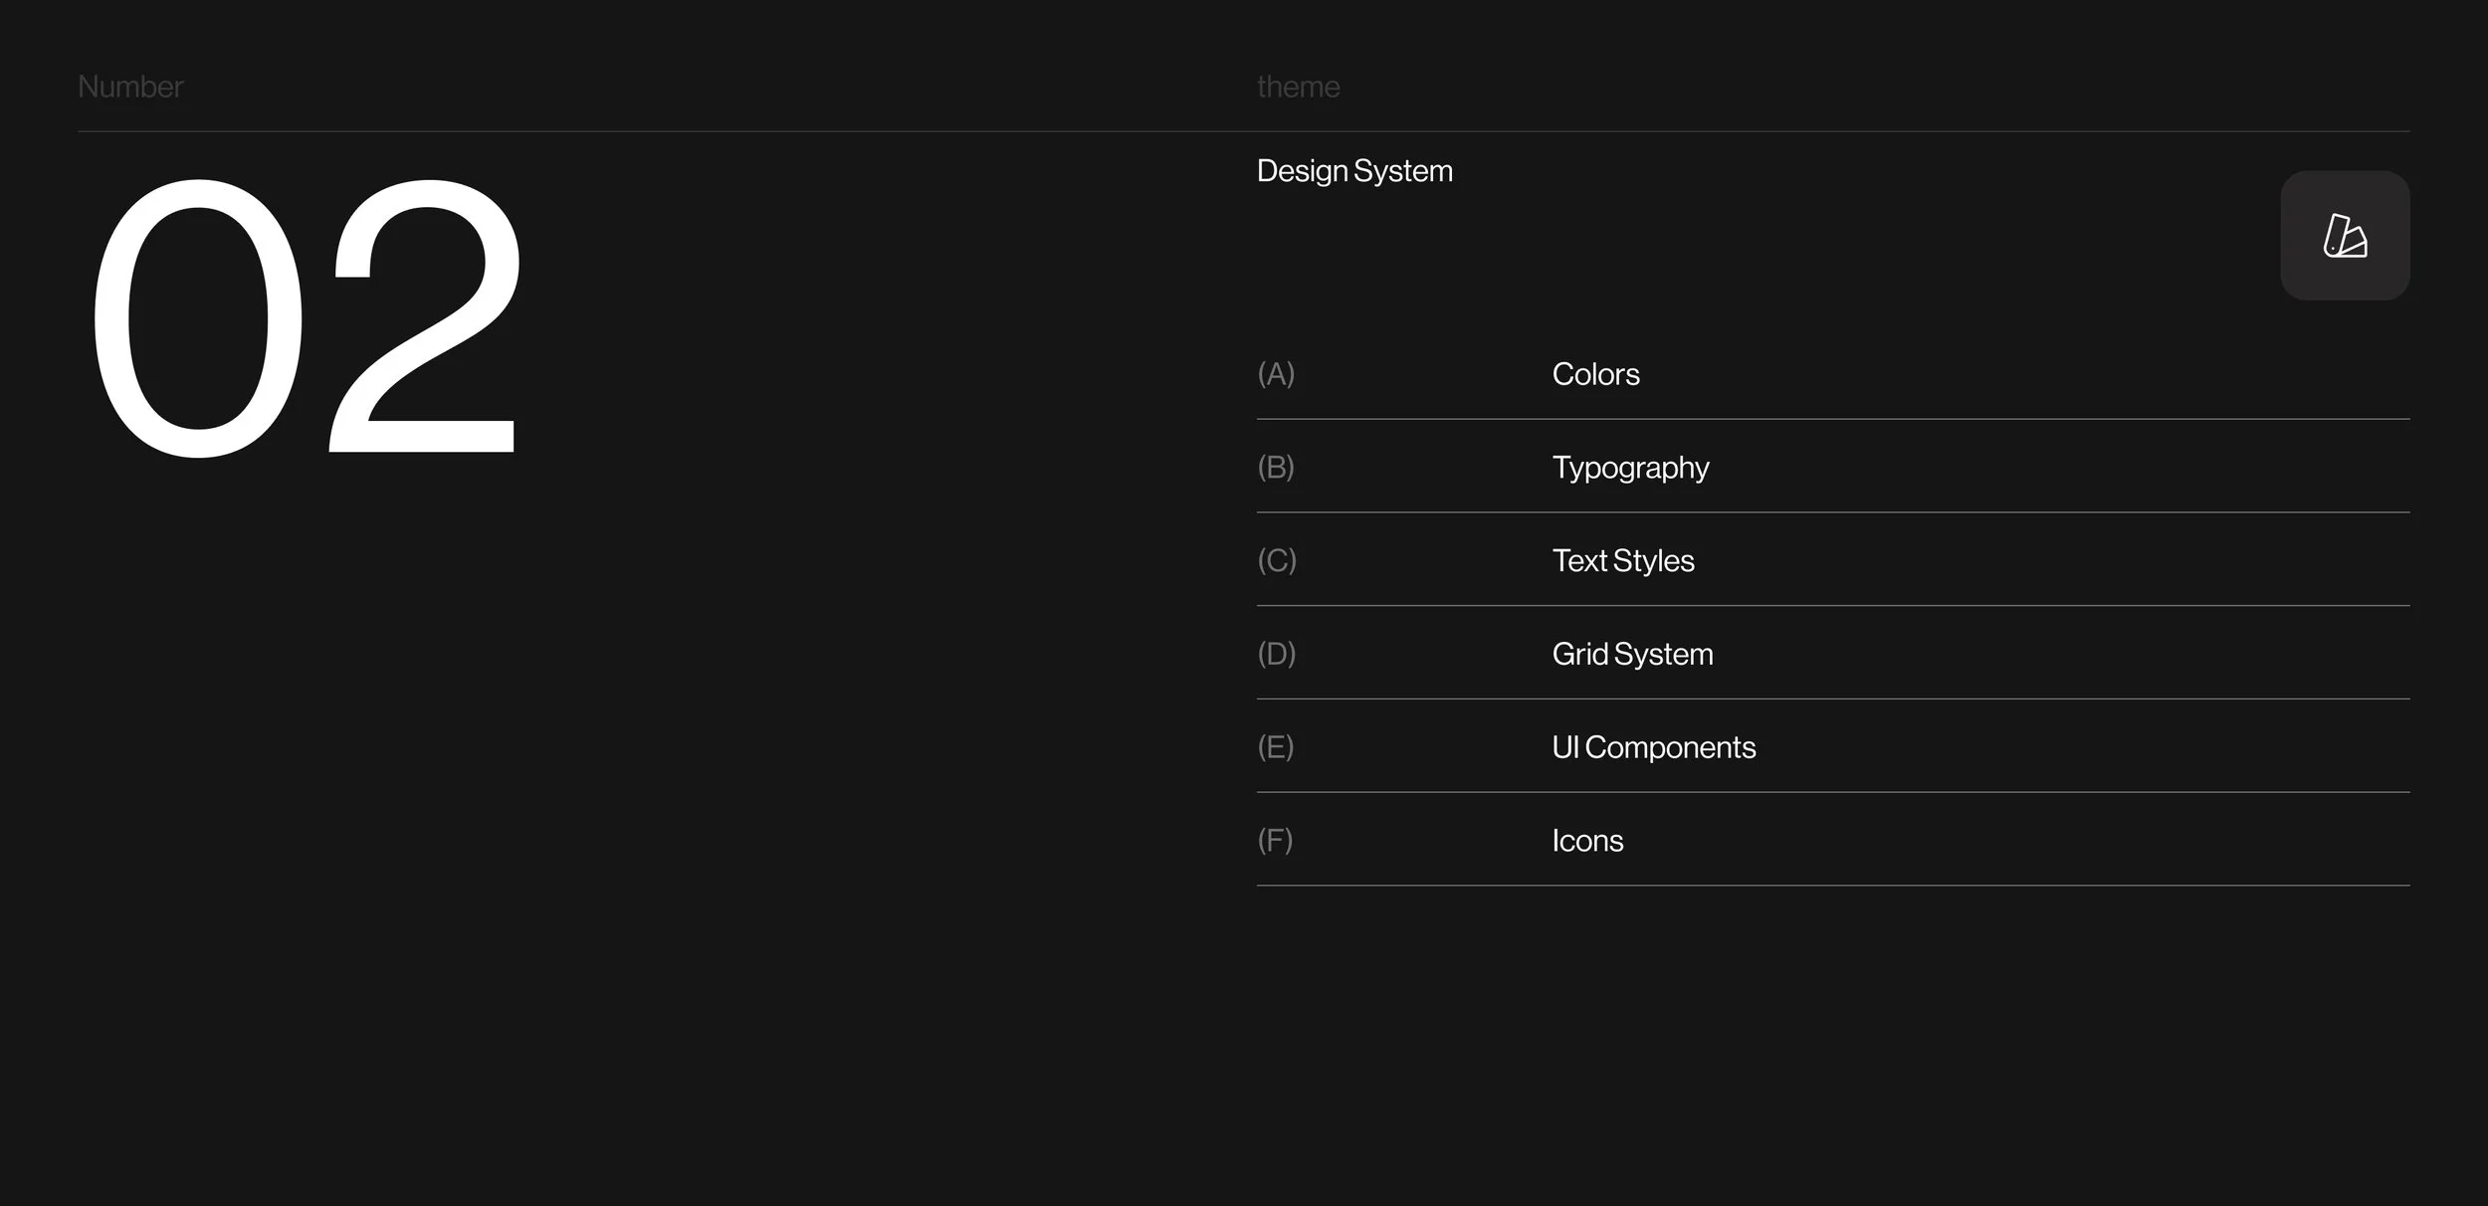
Task: Click the (C) index marker
Action: click(1277, 561)
